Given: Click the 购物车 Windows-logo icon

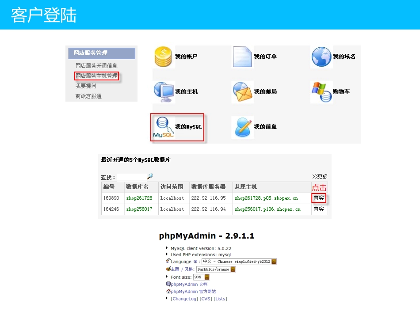Looking at the screenshot, I should click(x=322, y=92).
